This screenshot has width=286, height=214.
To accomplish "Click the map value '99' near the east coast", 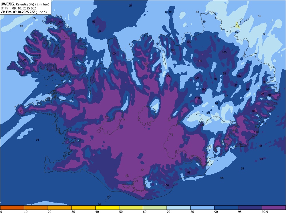I will 265,82.
